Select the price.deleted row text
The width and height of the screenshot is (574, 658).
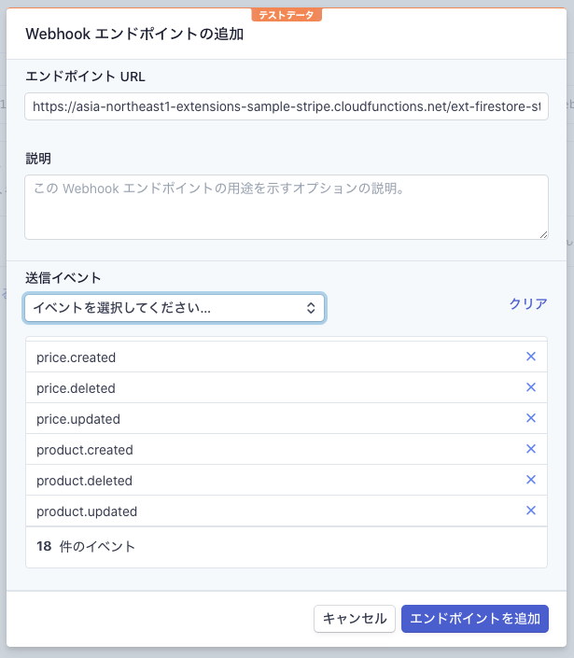click(76, 388)
